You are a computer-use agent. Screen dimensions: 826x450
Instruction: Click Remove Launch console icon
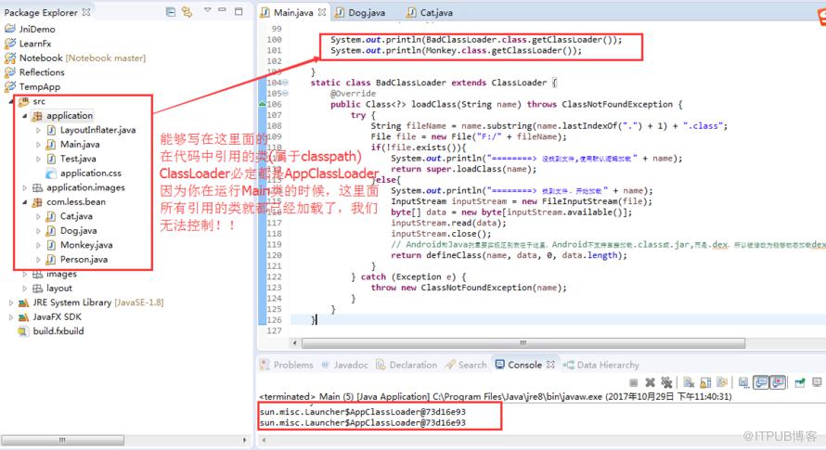pos(650,382)
